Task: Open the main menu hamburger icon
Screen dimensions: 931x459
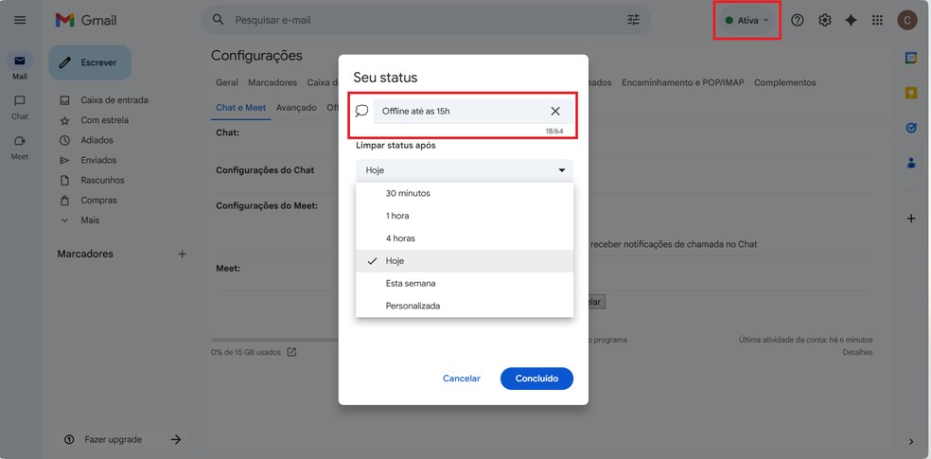Action: (x=20, y=20)
